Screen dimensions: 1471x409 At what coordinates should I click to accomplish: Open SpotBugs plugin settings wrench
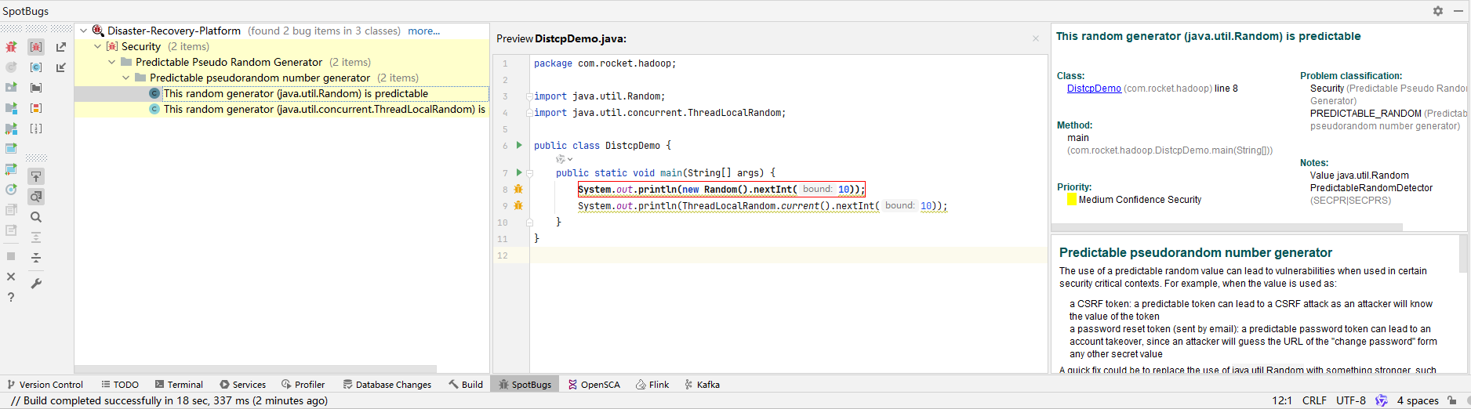tap(36, 283)
